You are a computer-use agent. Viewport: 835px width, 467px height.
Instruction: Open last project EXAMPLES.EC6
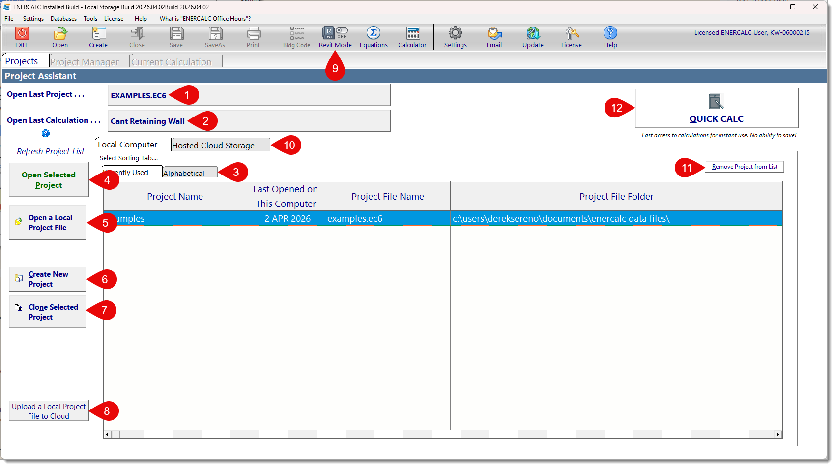tap(249, 95)
